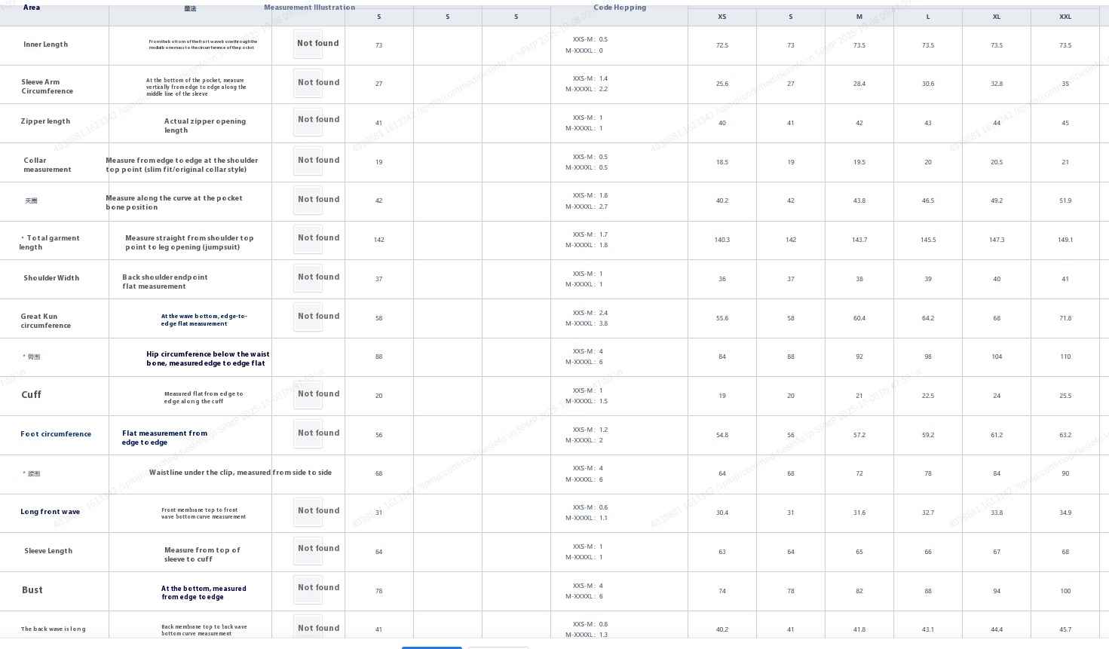The width and height of the screenshot is (1109, 649).
Task: Click the Area column header
Action: (x=32, y=8)
